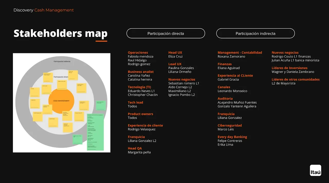Screen dimensions: 329x183
Task: Click the Líderes de otras comunidades heading
Action: pyautogui.click(x=296, y=79)
